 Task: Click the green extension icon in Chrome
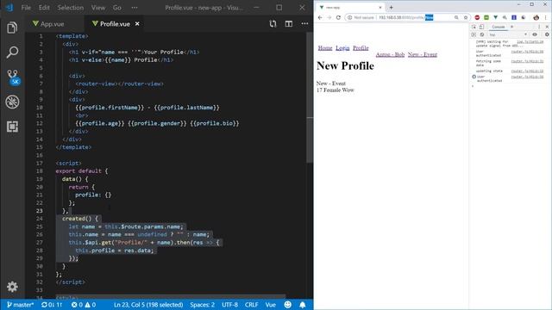pyautogui.click(x=486, y=17)
